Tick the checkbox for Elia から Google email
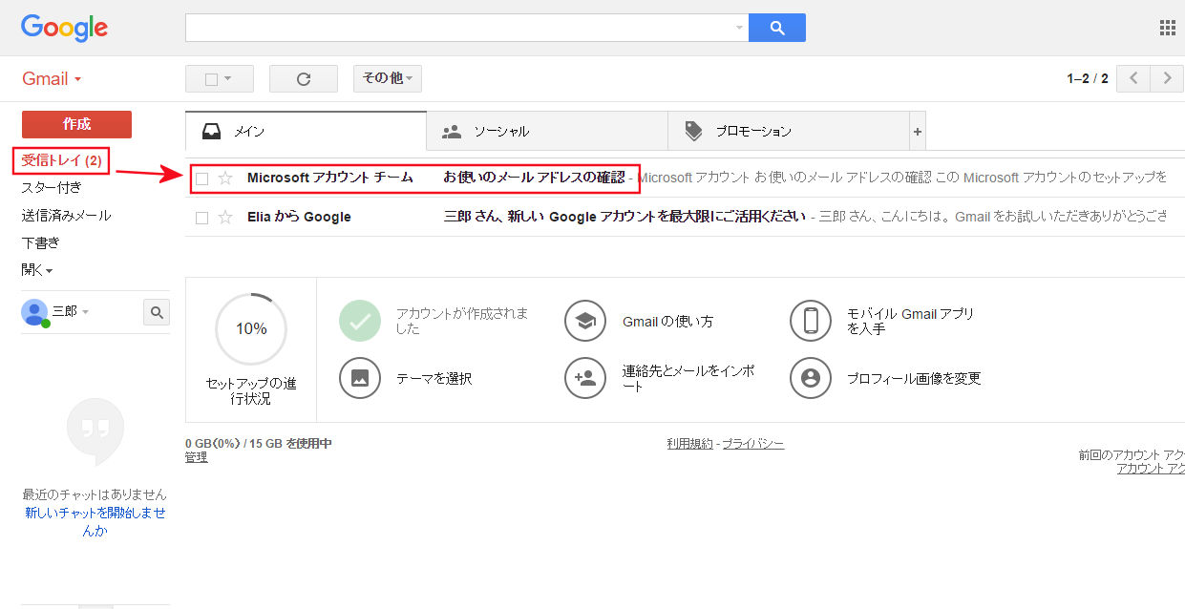1185x609 pixels. [x=201, y=218]
